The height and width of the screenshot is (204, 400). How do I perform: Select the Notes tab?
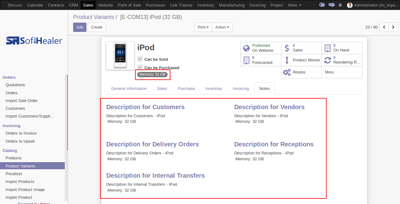click(x=265, y=88)
